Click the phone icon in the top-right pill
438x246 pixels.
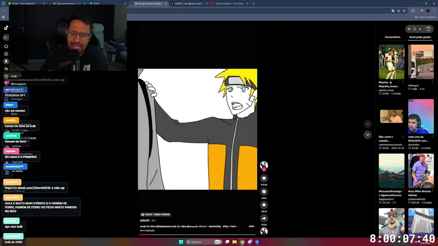coord(414,29)
